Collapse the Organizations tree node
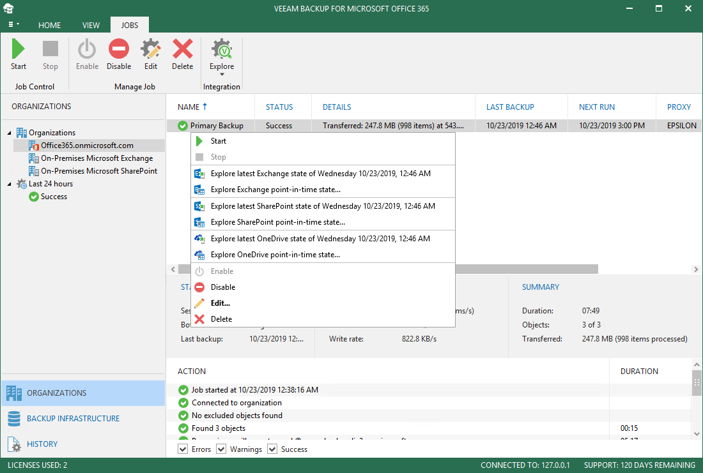Screen dimensions: 703x473 pyautogui.click(x=10, y=133)
